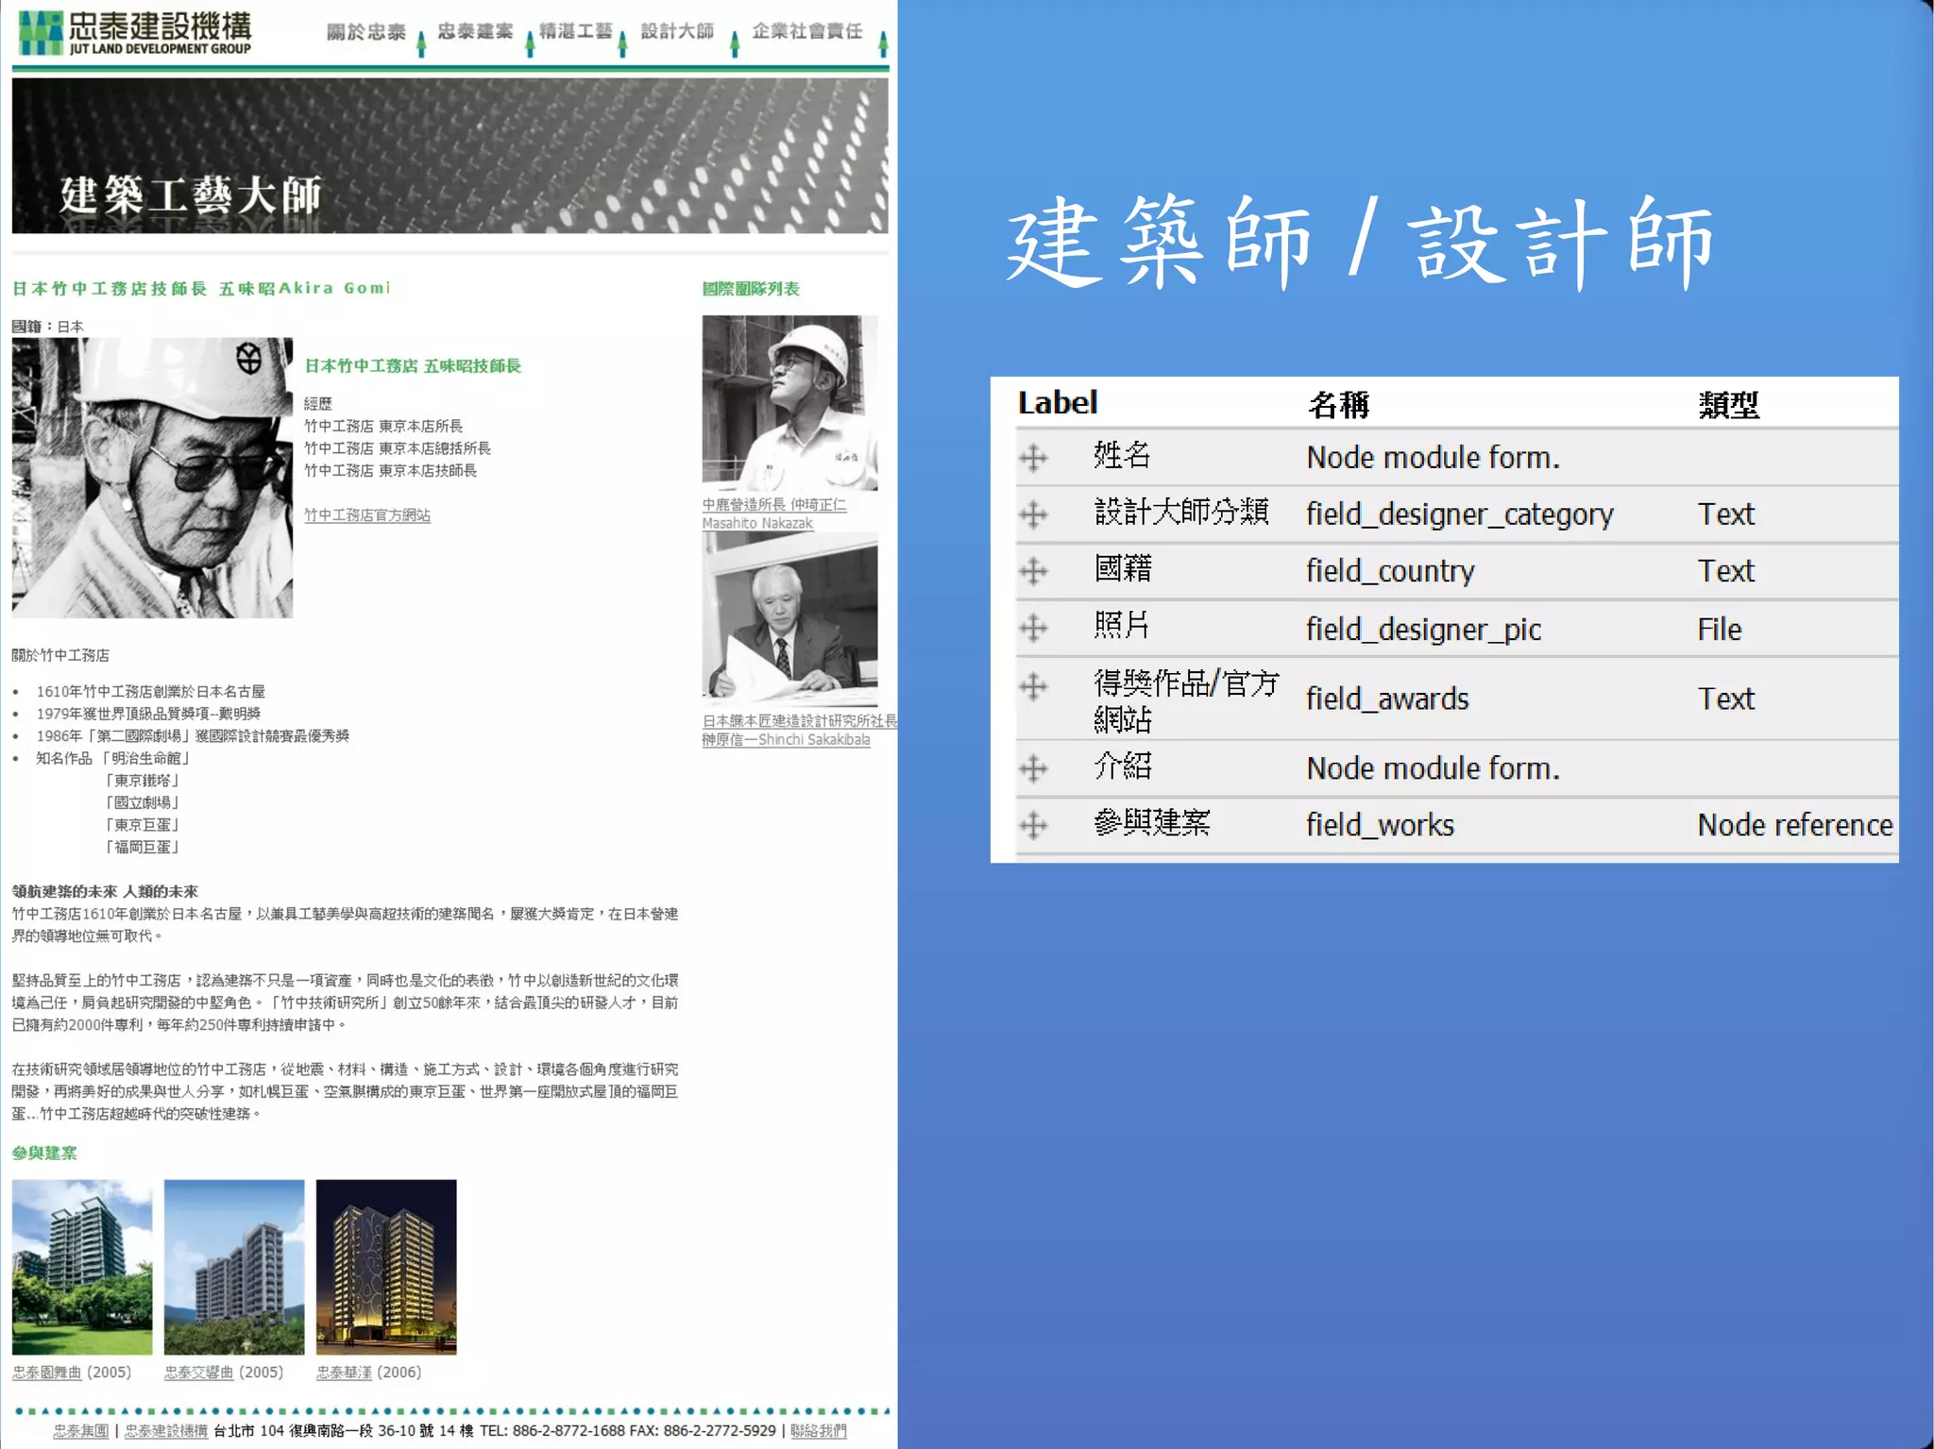1934x1449 pixels.
Task: Click the File type cell
Action: click(x=1719, y=629)
